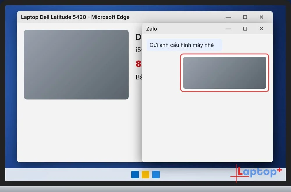Viewport: 291px width, 192px height.
Task: Select message "Gửi anh cấu hình máy nhé"
Action: click(x=184, y=45)
